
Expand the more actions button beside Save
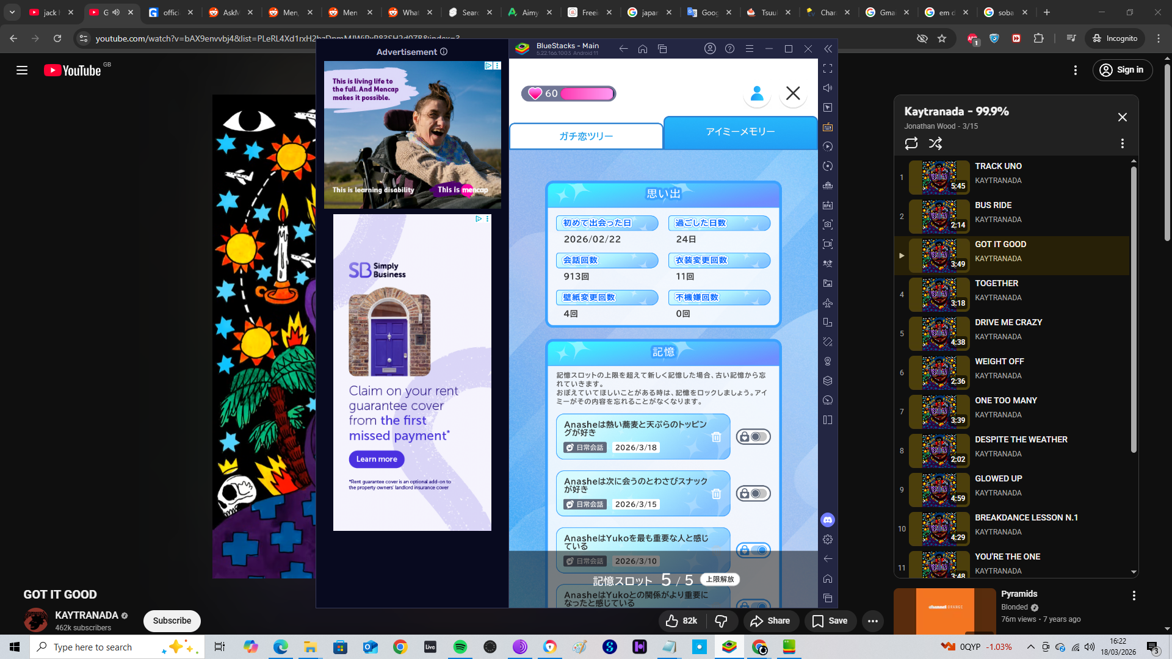pos(872,621)
